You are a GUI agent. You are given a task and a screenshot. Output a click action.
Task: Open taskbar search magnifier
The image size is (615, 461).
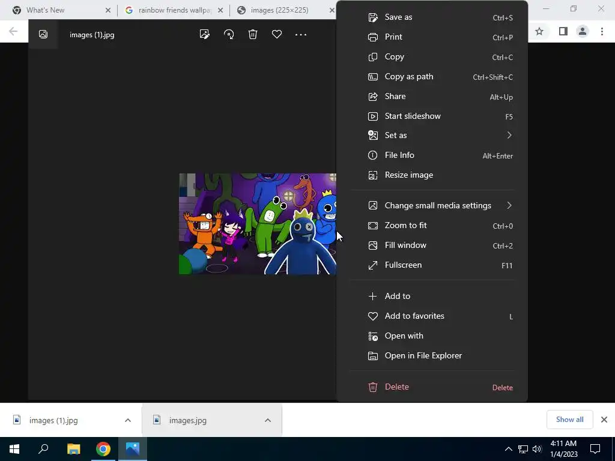pyautogui.click(x=43, y=449)
